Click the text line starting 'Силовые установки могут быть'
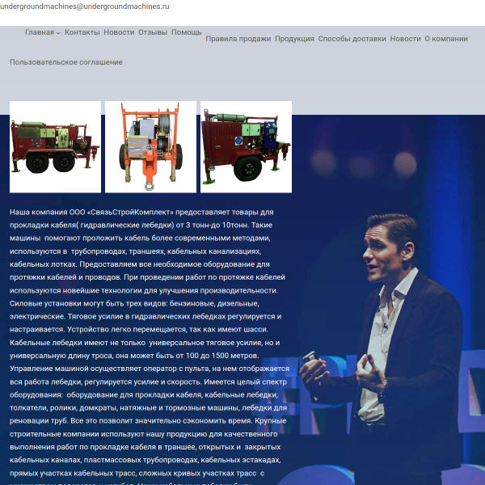485x485 pixels. 134,303
